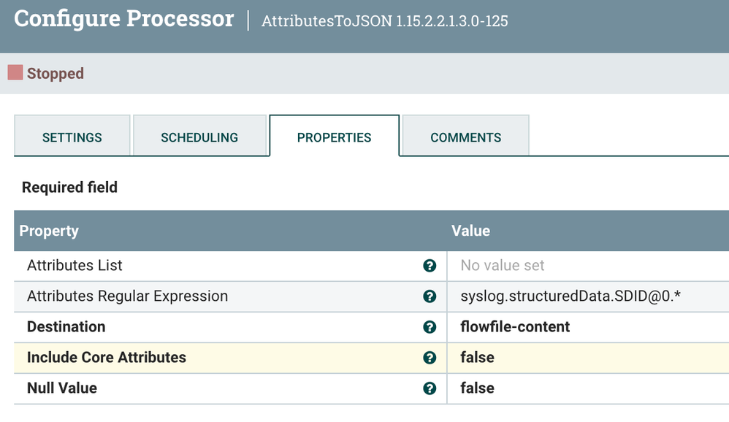Show help icon for Include Core Attributes
Screen dimensions: 729x422
pos(430,358)
